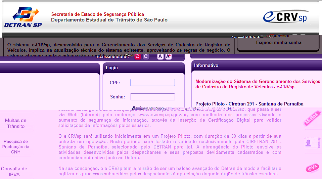Open the pink IPVA ribbon icon
This screenshot has width=322, height=179.
coord(312,168)
